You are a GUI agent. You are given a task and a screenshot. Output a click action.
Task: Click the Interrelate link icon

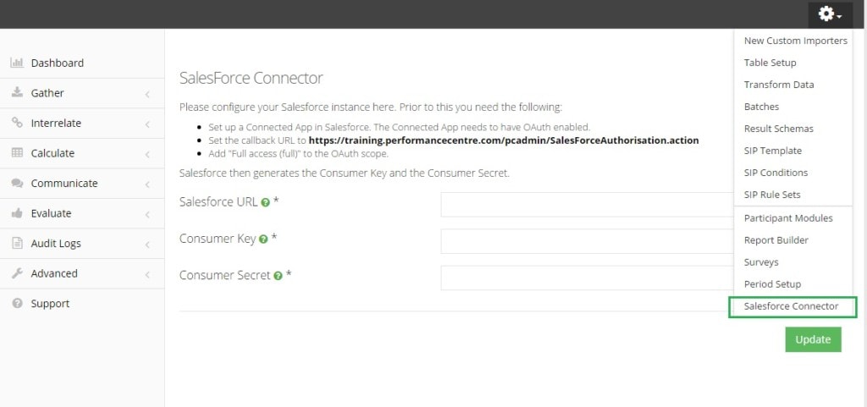[x=17, y=123]
